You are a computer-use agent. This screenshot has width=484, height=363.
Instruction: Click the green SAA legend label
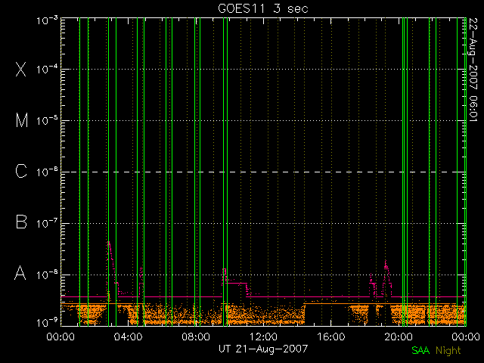click(x=420, y=350)
